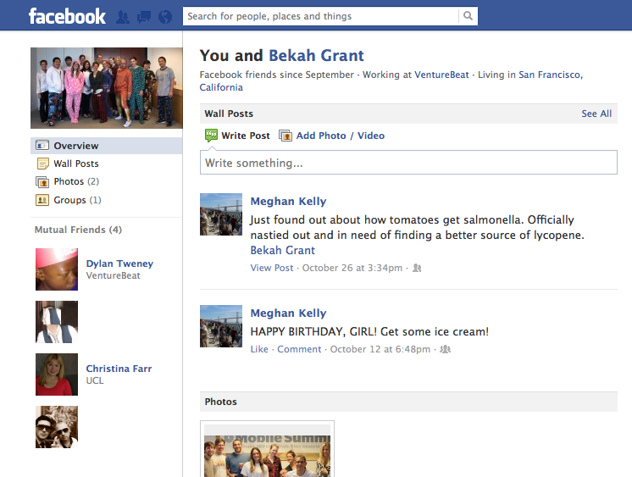Viewport: 632px width, 477px height.
Task: Click the Write Post speech bubble icon
Action: [x=211, y=136]
